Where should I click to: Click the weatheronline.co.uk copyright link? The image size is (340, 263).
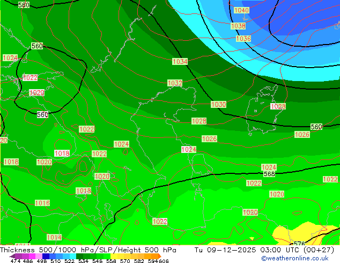tap(295, 258)
